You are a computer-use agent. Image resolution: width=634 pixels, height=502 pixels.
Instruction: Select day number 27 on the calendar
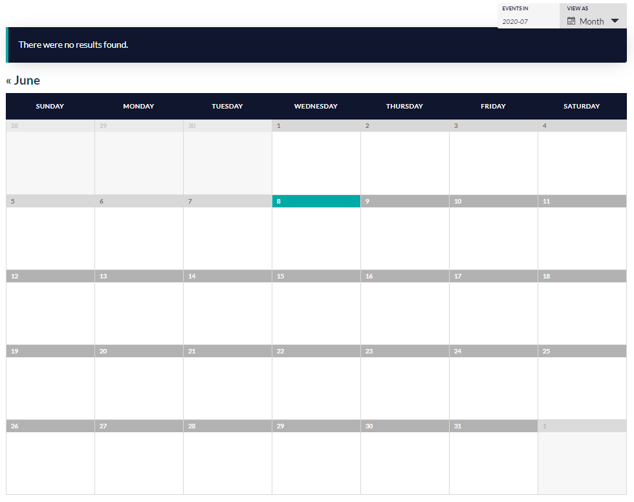pos(103,426)
